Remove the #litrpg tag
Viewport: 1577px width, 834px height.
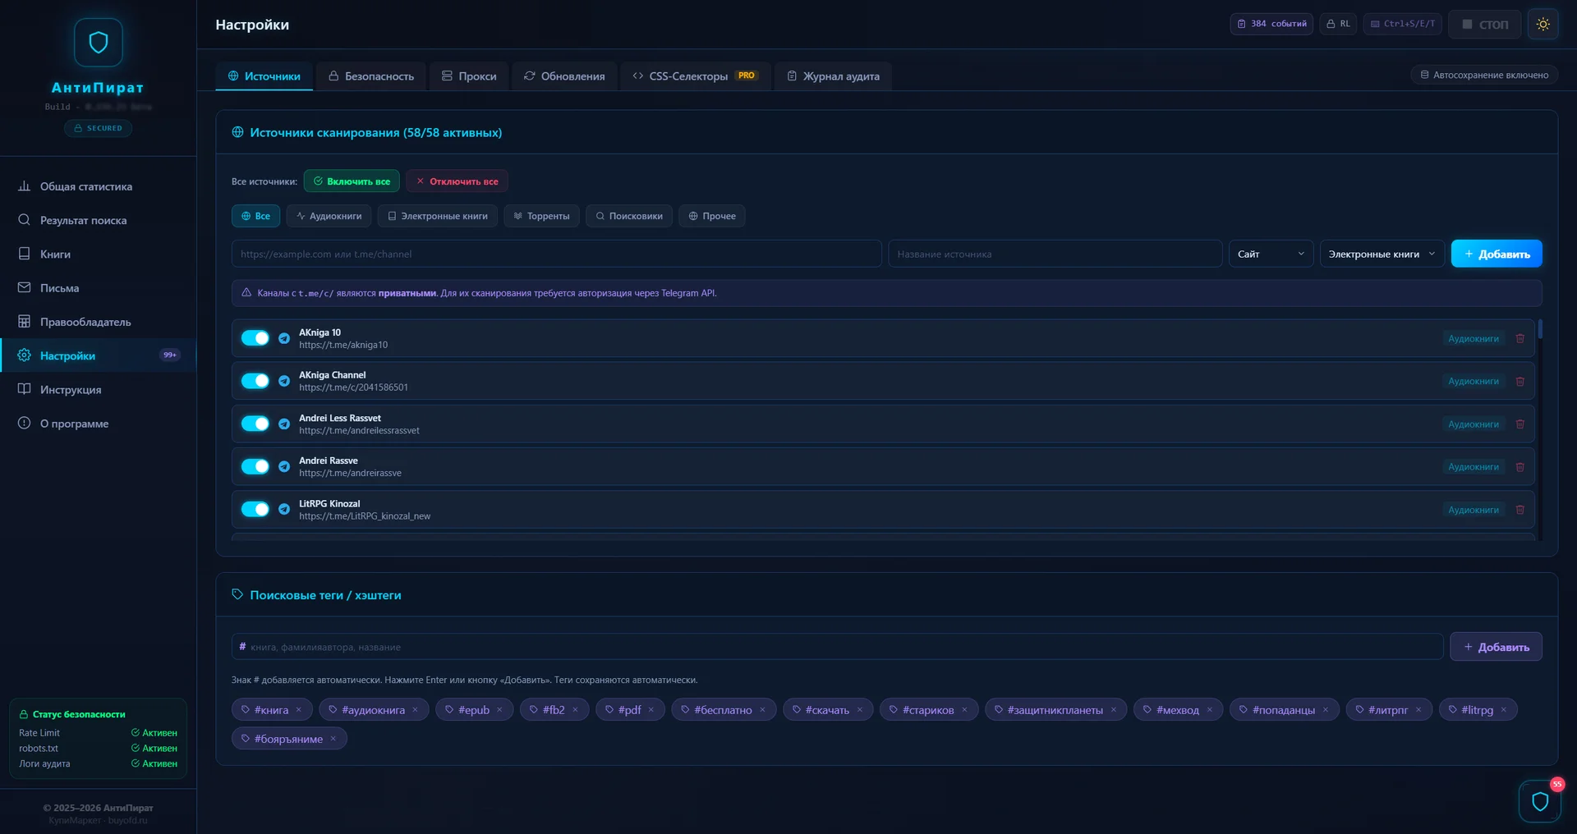point(1504,710)
